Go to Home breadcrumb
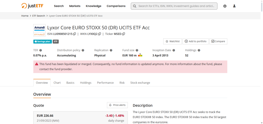The height and width of the screenshot is (124, 263). point(25,16)
